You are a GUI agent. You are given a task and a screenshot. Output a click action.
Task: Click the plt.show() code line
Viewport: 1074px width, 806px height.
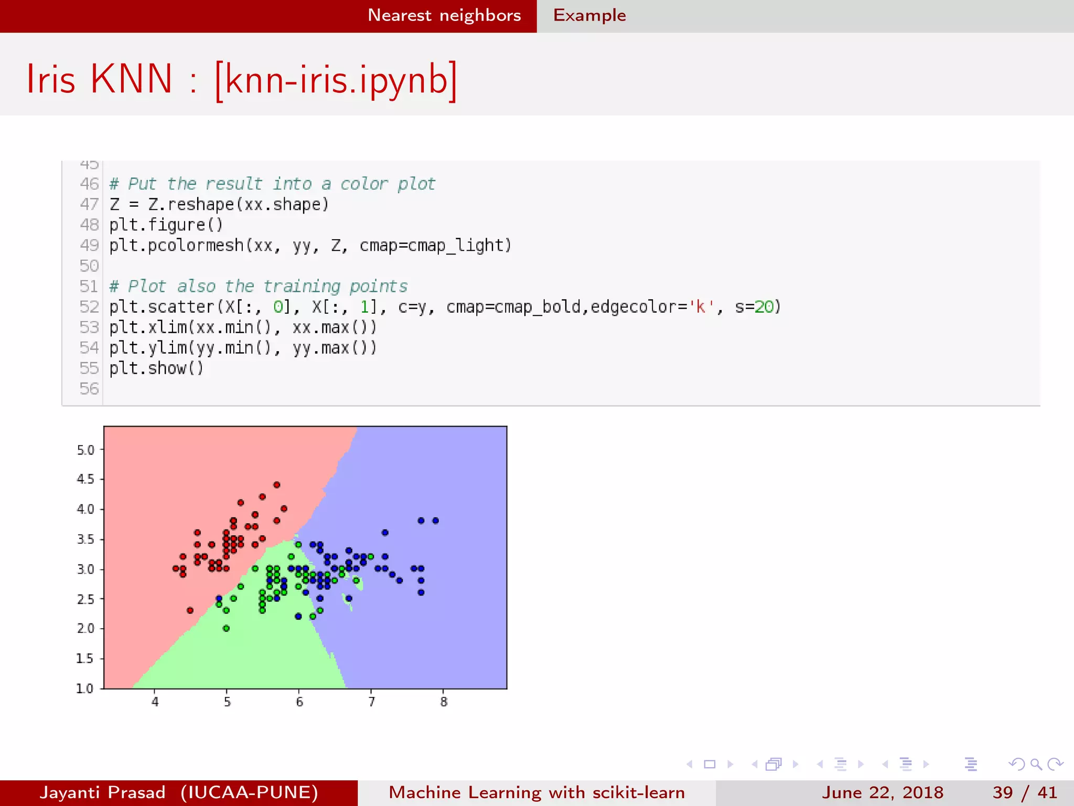[156, 368]
